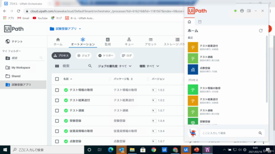Click the Assistant layout panel icon
This screenshot has width=275, height=154.
249,11
